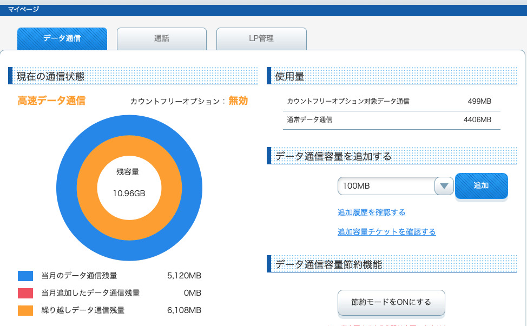Select the 通常データ通信 usage row
Image resolution: width=527 pixels, height=326 pixels.
pyautogui.click(x=388, y=120)
